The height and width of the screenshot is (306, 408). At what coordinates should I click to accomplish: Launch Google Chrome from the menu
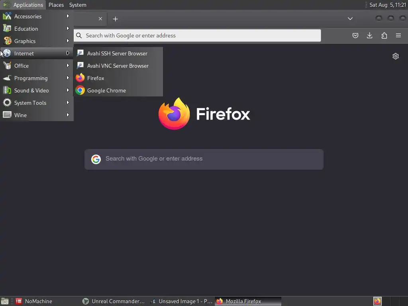pos(118,90)
